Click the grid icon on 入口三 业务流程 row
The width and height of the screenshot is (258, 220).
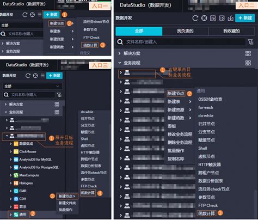[x=57, y=112]
